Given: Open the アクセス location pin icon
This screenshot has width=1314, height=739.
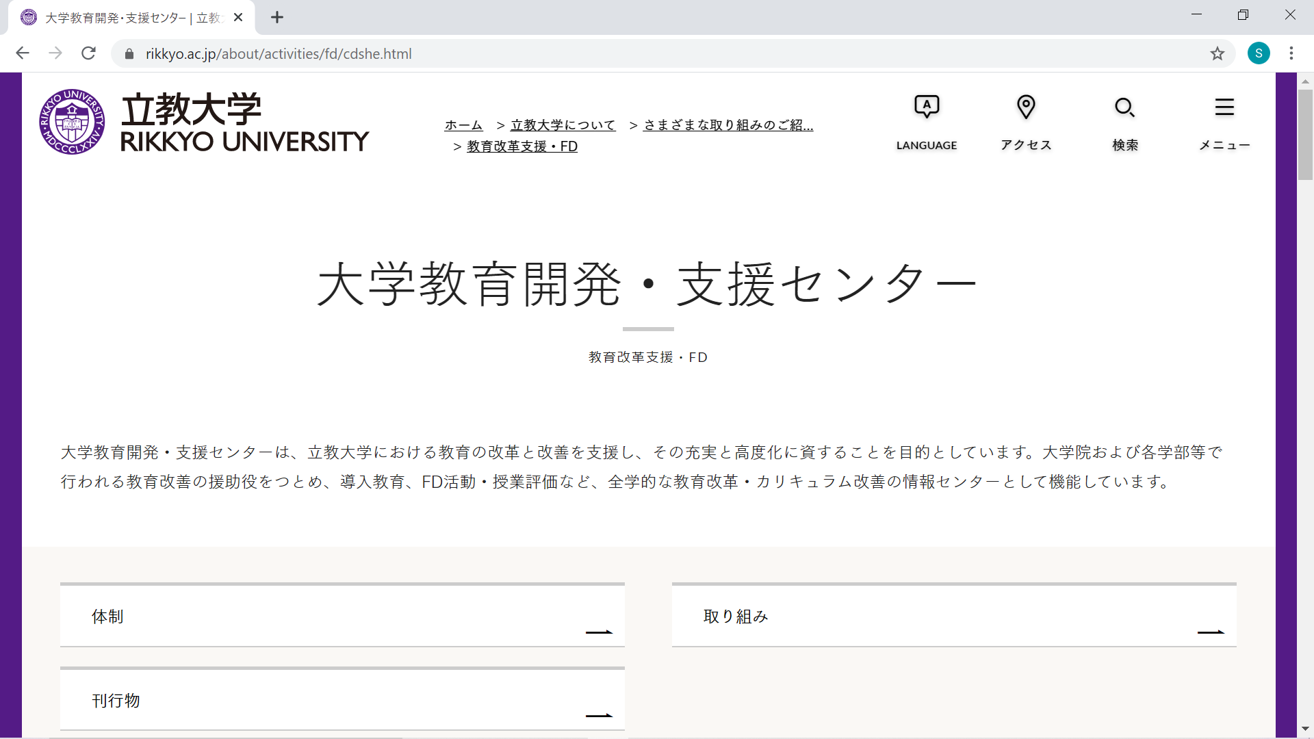Looking at the screenshot, I should pyautogui.click(x=1026, y=107).
